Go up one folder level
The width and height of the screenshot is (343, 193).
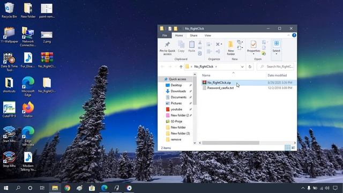pos(181,66)
